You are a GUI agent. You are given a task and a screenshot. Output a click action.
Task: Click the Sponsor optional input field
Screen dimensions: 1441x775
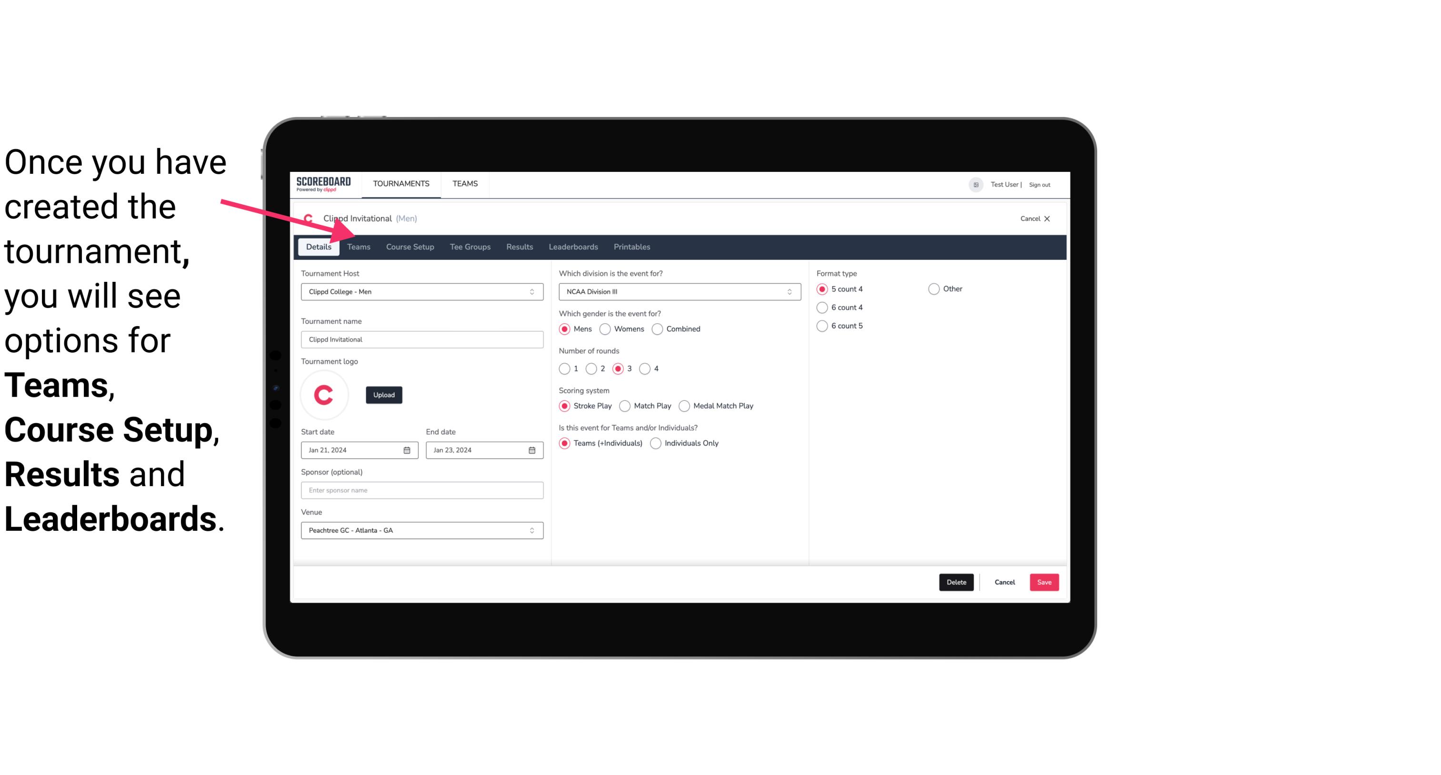pyautogui.click(x=421, y=490)
